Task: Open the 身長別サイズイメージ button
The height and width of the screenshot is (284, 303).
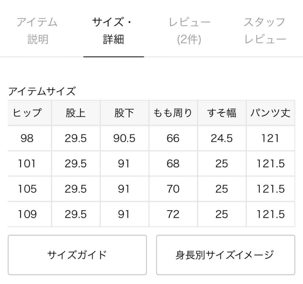Action: (225, 255)
